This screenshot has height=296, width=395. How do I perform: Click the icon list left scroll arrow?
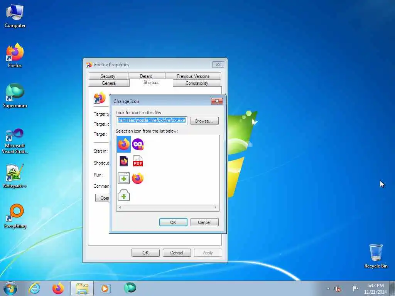pyautogui.click(x=120, y=207)
